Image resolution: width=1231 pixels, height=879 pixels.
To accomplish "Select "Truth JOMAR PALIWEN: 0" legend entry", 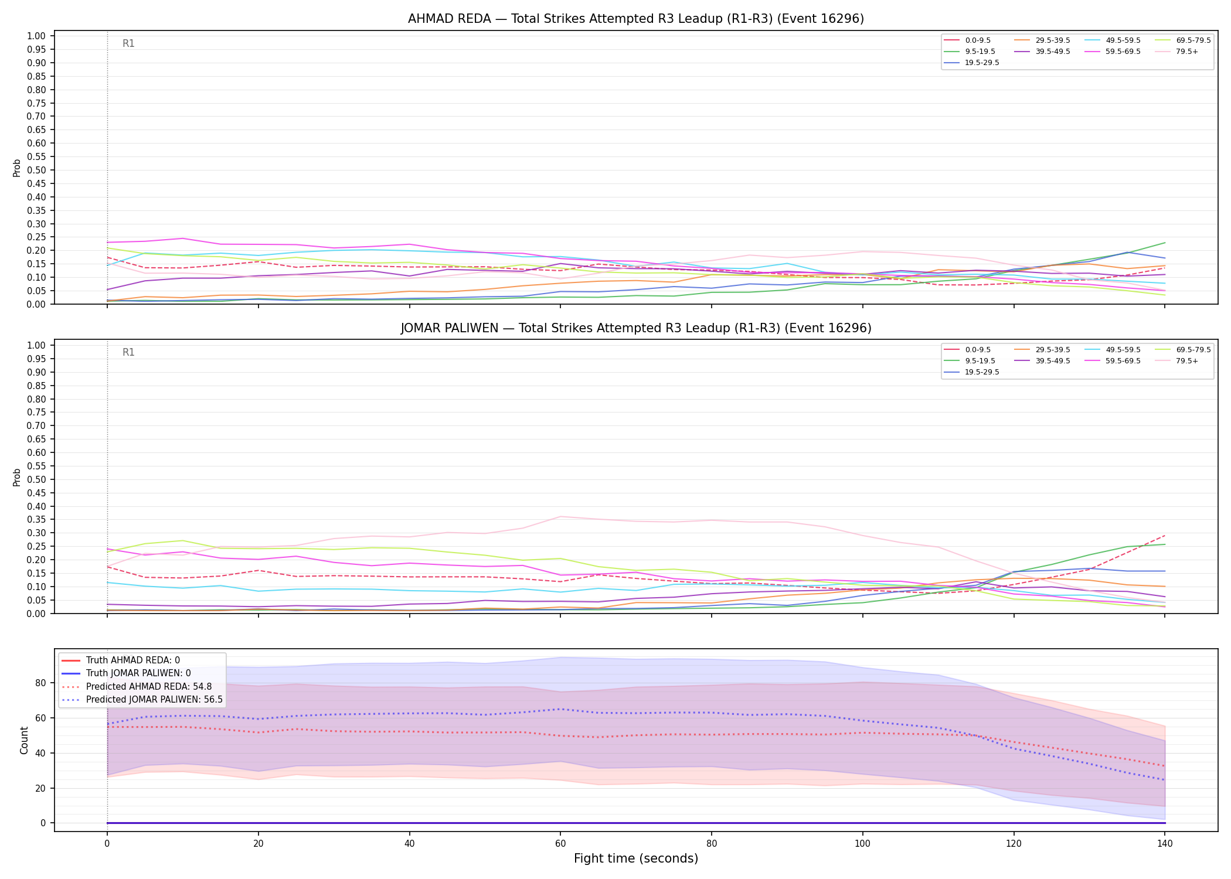I will (x=138, y=673).
